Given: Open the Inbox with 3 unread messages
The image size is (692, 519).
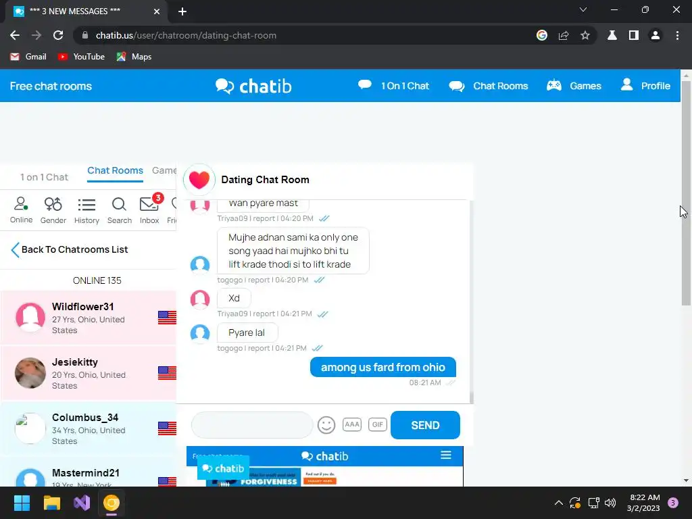Looking at the screenshot, I should [x=149, y=210].
